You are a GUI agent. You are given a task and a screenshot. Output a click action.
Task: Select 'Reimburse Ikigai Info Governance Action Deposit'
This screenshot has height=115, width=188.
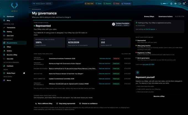65,64
